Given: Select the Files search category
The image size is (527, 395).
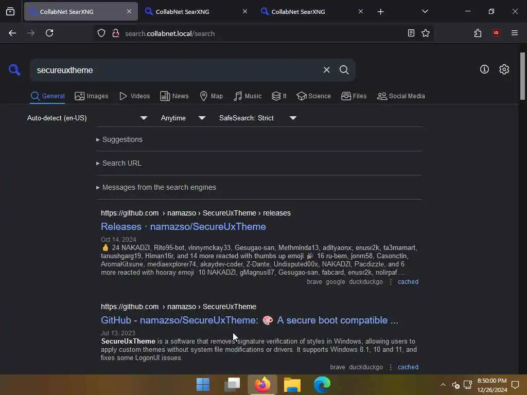Looking at the screenshot, I should pos(354,96).
